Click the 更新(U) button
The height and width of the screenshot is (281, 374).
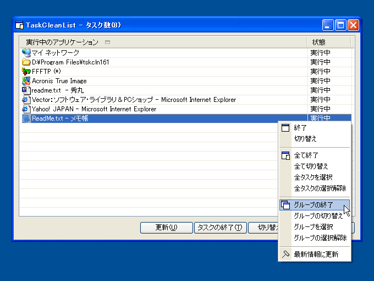point(167,228)
